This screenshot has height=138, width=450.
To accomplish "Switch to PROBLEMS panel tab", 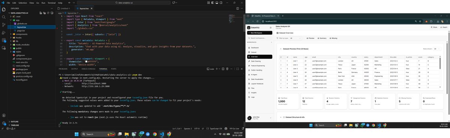I will [63, 69].
